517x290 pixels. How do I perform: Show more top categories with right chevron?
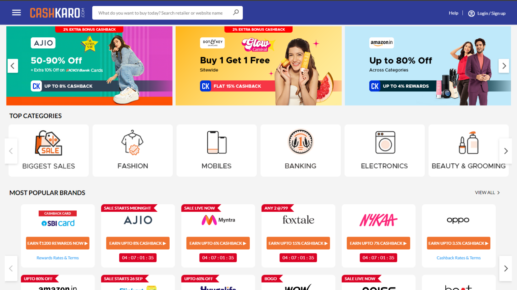506,151
